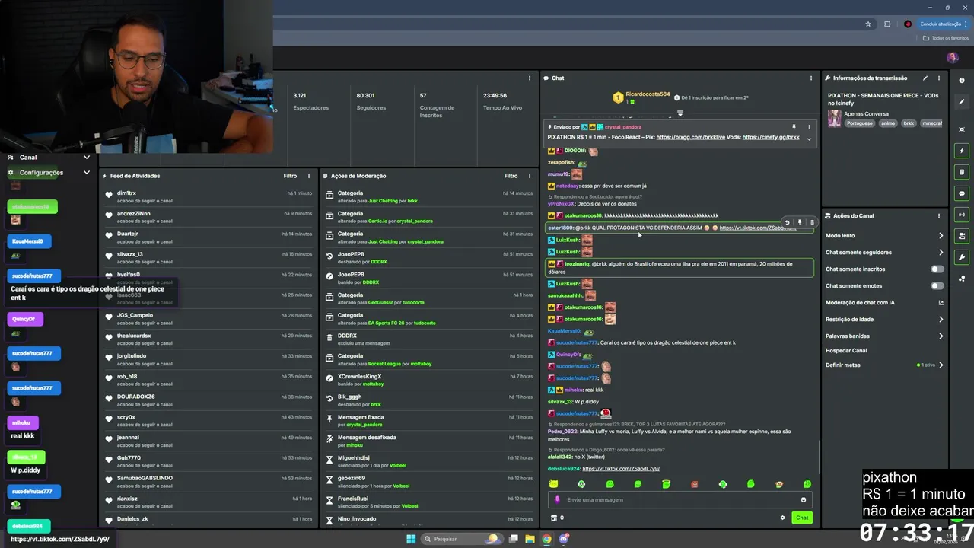Open the stats bar three-dot menu
Screen dimensions: 974x548
pyautogui.click(x=530, y=78)
